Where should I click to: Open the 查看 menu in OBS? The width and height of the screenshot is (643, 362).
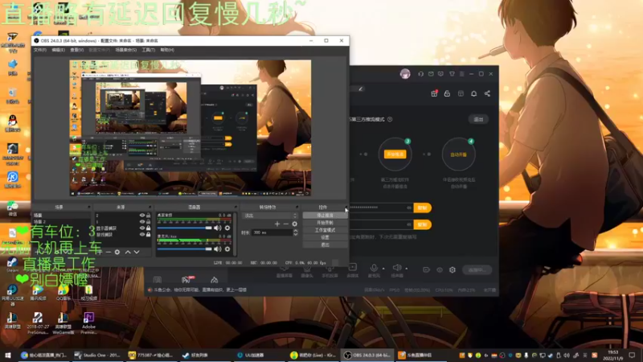click(76, 50)
